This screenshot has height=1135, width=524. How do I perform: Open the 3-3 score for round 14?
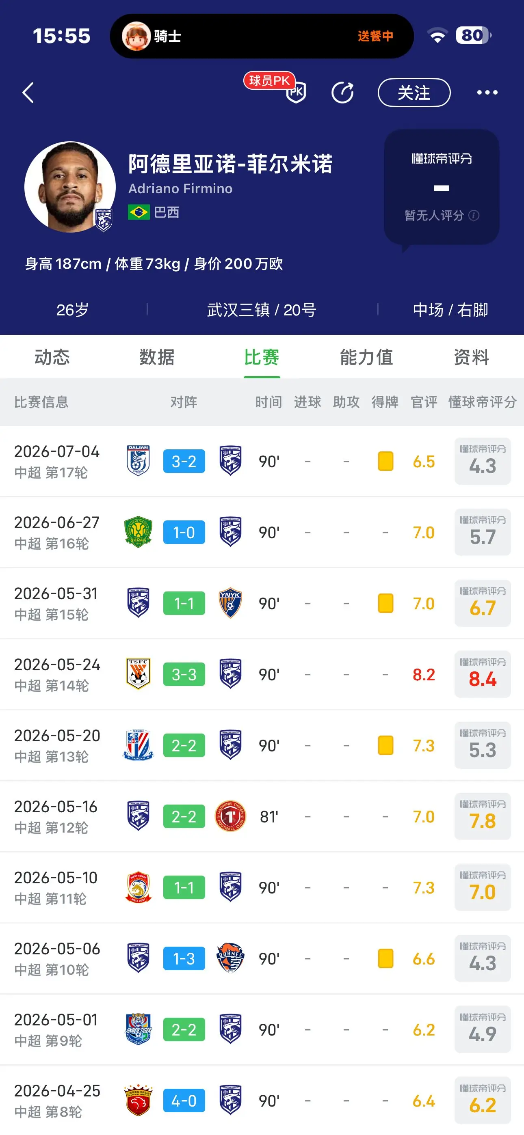tap(184, 674)
